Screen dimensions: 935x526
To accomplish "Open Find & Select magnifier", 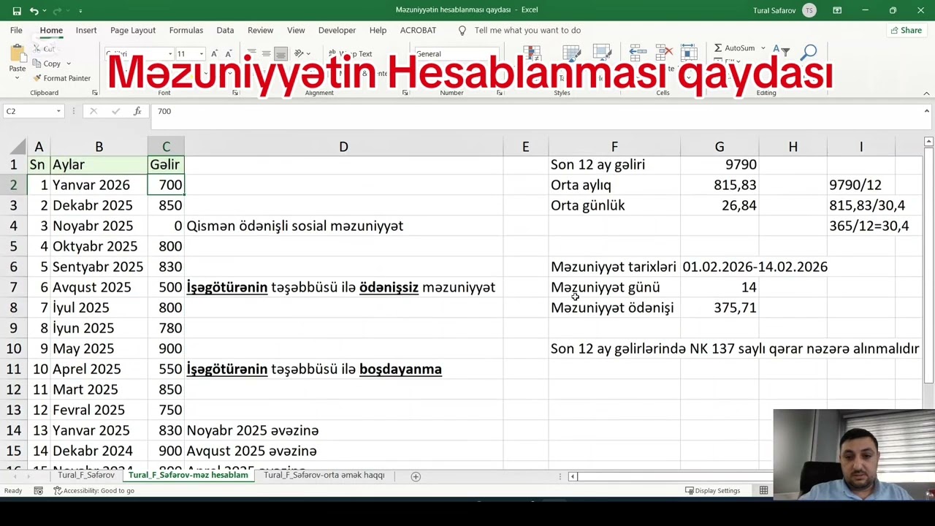I will coord(809,53).
